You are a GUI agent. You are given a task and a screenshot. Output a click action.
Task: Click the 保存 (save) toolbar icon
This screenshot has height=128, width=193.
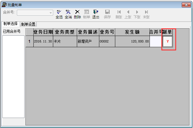pos(107,14)
